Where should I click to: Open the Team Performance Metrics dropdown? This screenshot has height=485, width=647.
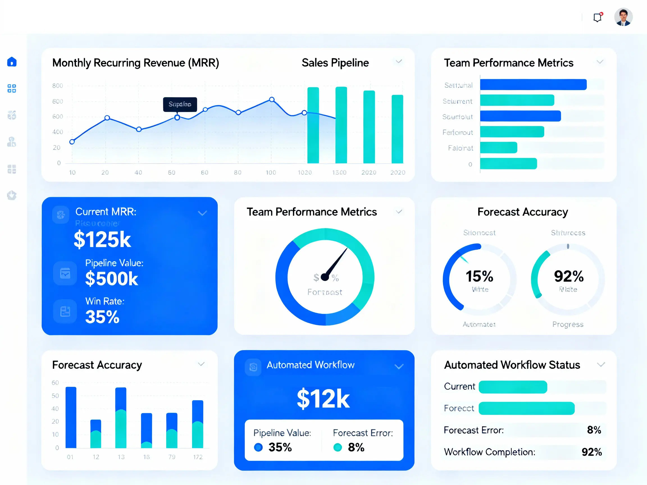[x=601, y=62]
